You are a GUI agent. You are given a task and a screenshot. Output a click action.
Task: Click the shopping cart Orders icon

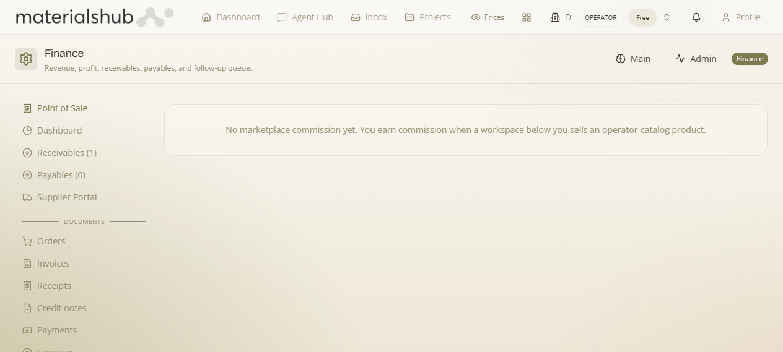pos(27,241)
